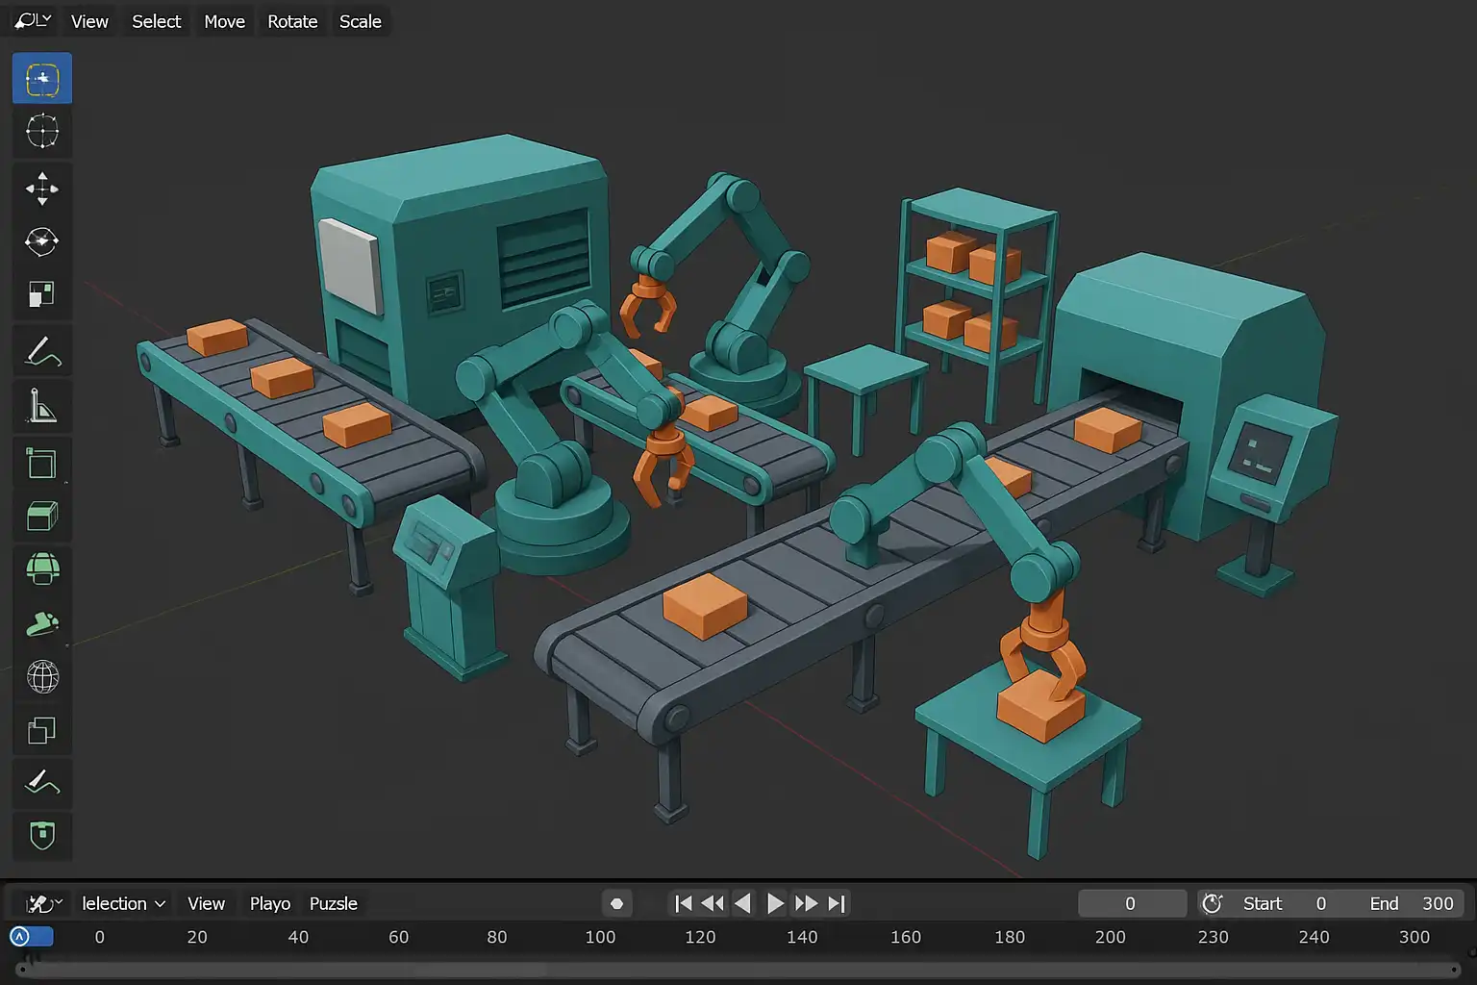Open the Select menu
1477x985 pixels.
(x=156, y=21)
